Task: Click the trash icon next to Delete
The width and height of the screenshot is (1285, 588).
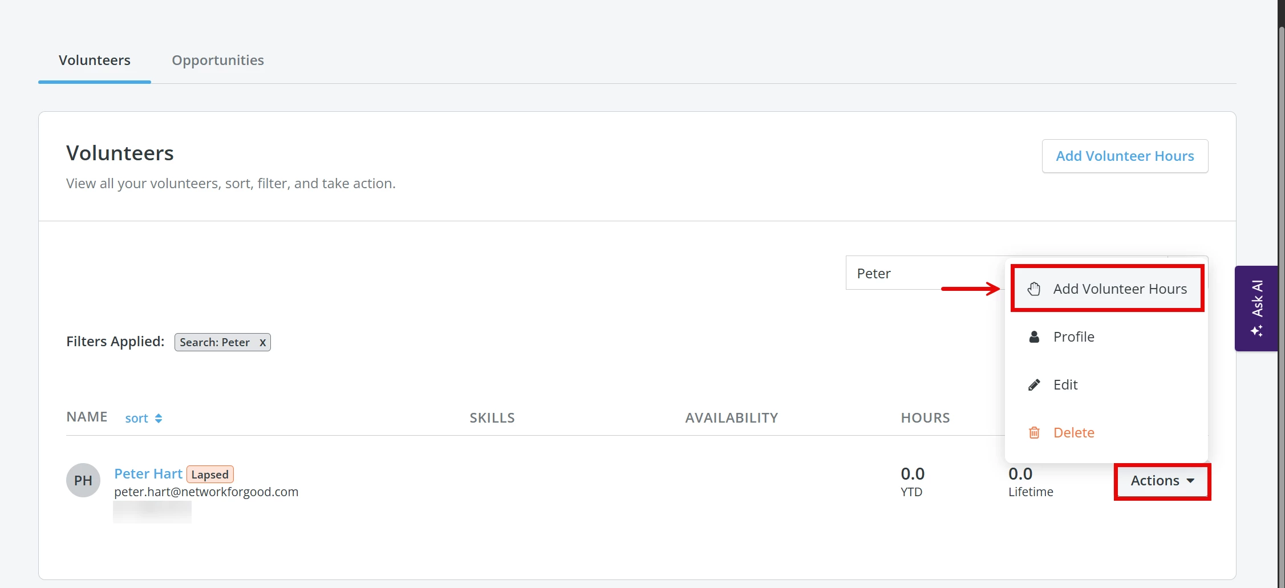Action: 1034,432
